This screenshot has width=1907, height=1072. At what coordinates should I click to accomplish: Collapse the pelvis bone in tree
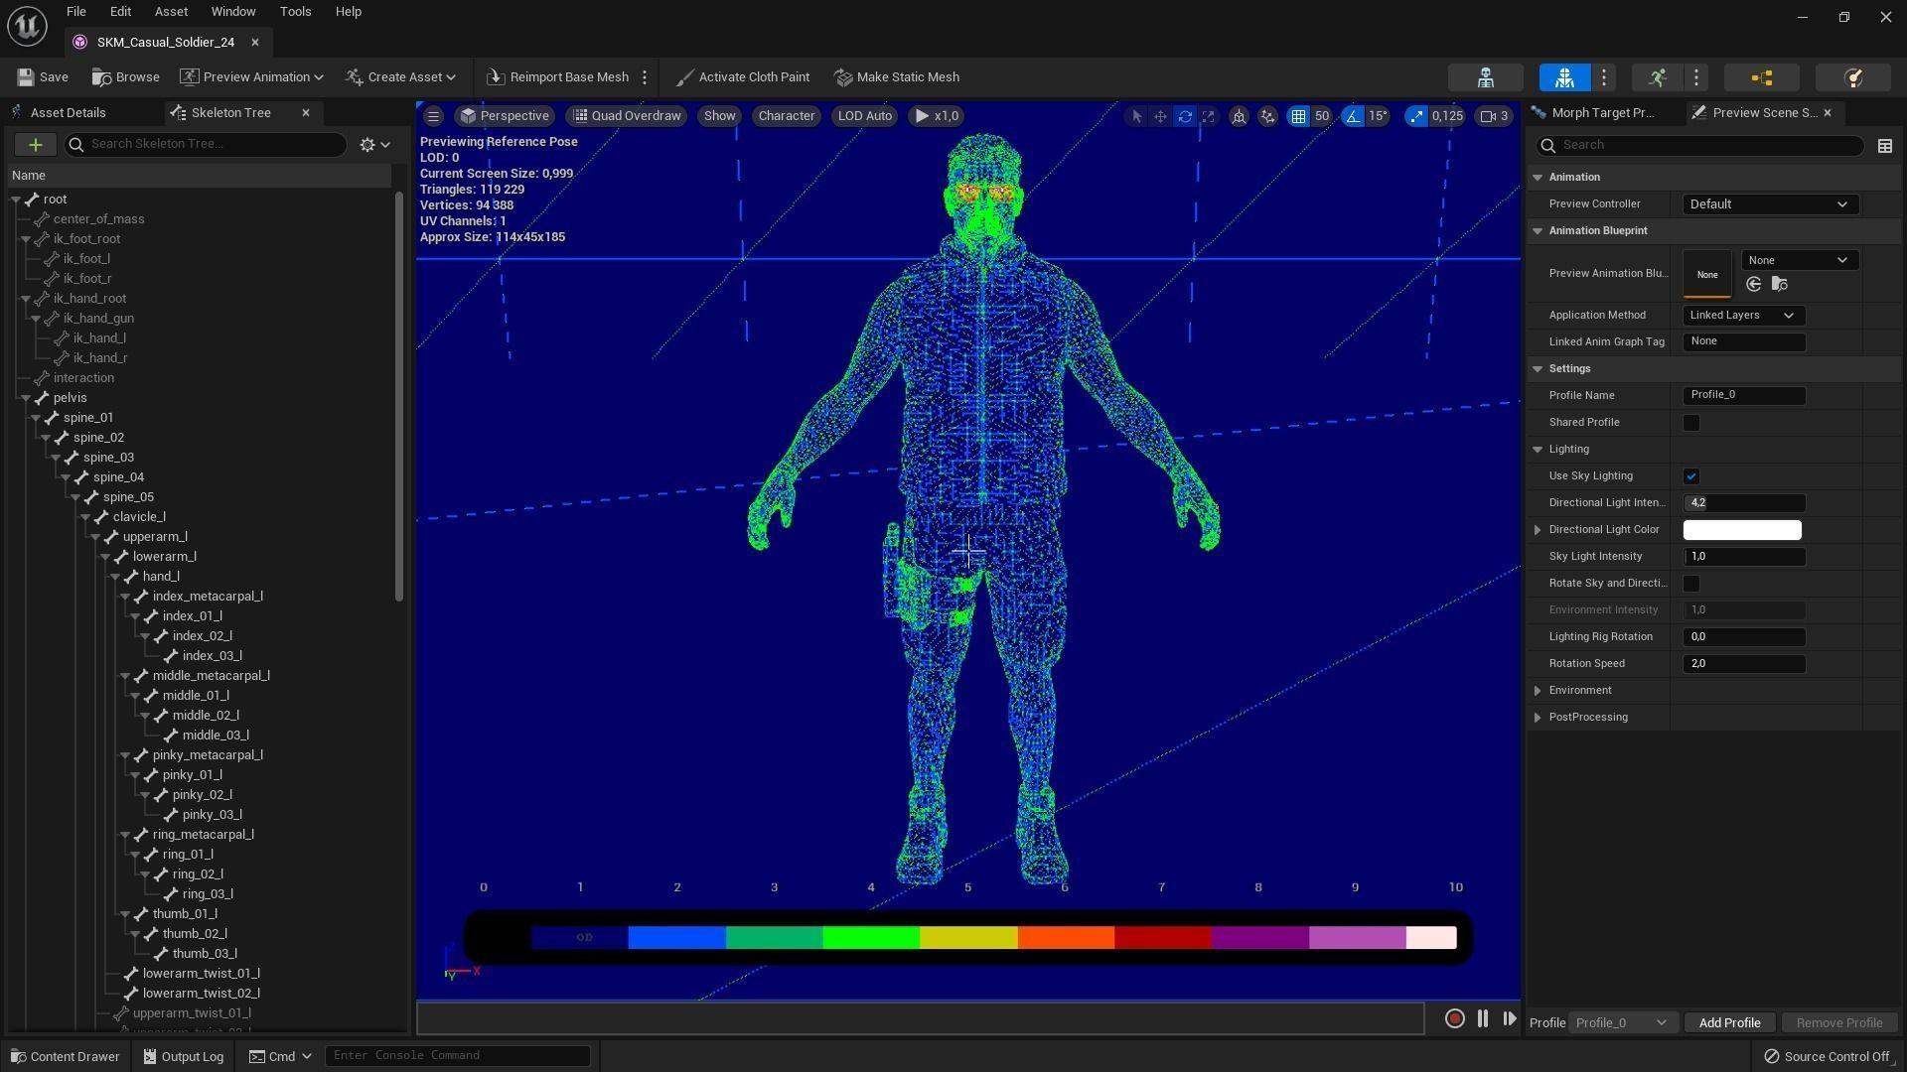26,398
